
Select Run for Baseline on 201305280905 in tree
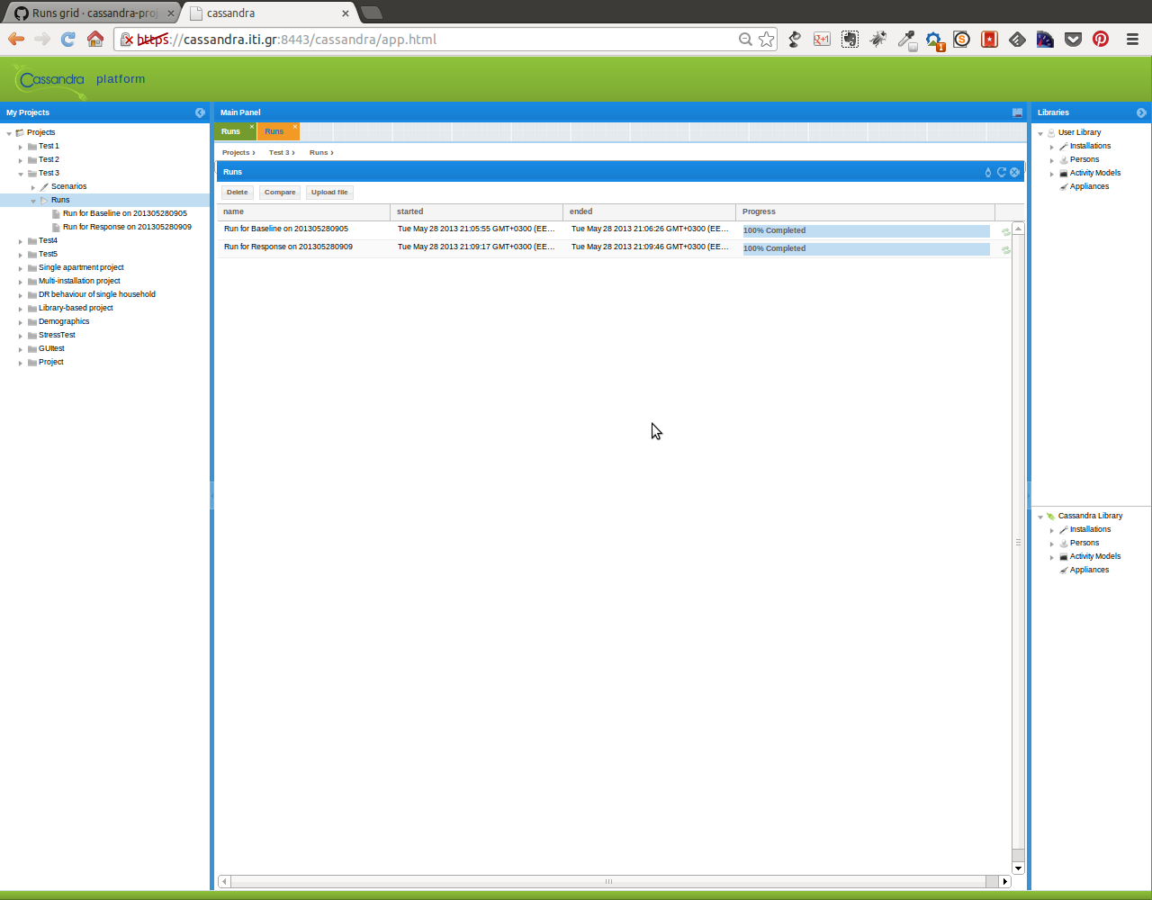click(x=125, y=214)
